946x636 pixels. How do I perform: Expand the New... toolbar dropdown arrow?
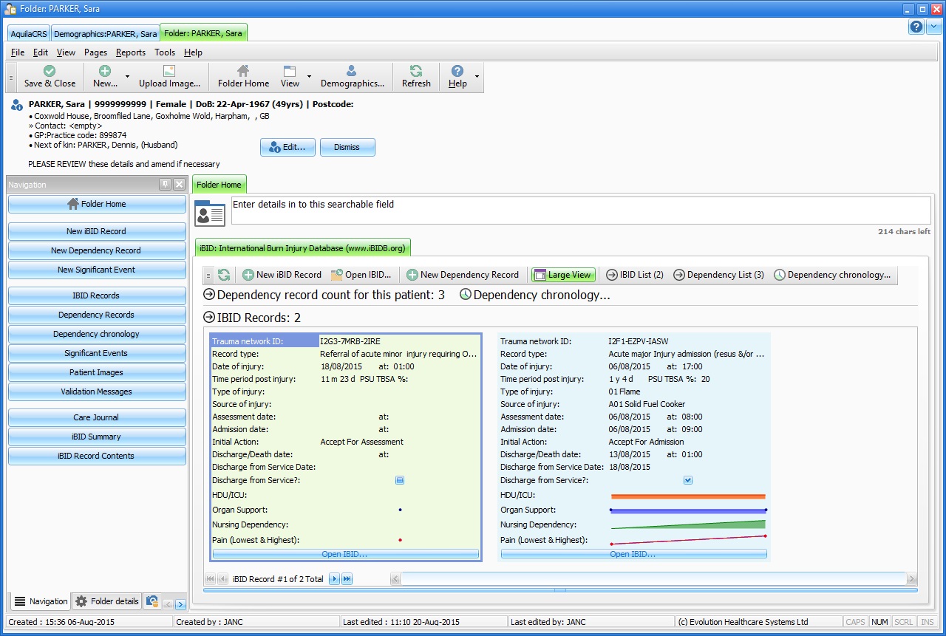[x=127, y=77]
